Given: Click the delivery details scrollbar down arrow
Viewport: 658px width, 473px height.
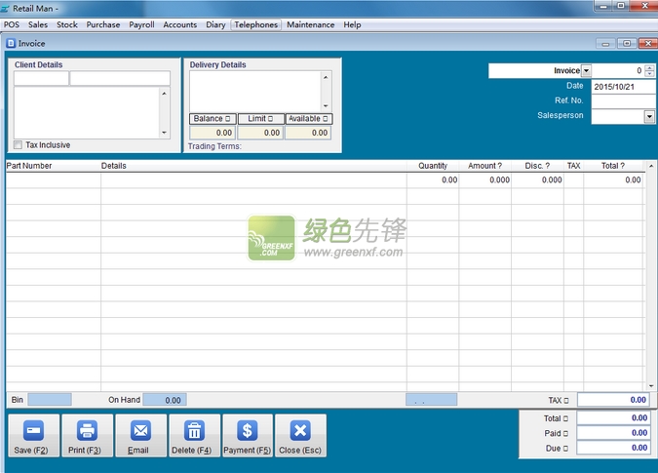Looking at the screenshot, I should pyautogui.click(x=326, y=105).
